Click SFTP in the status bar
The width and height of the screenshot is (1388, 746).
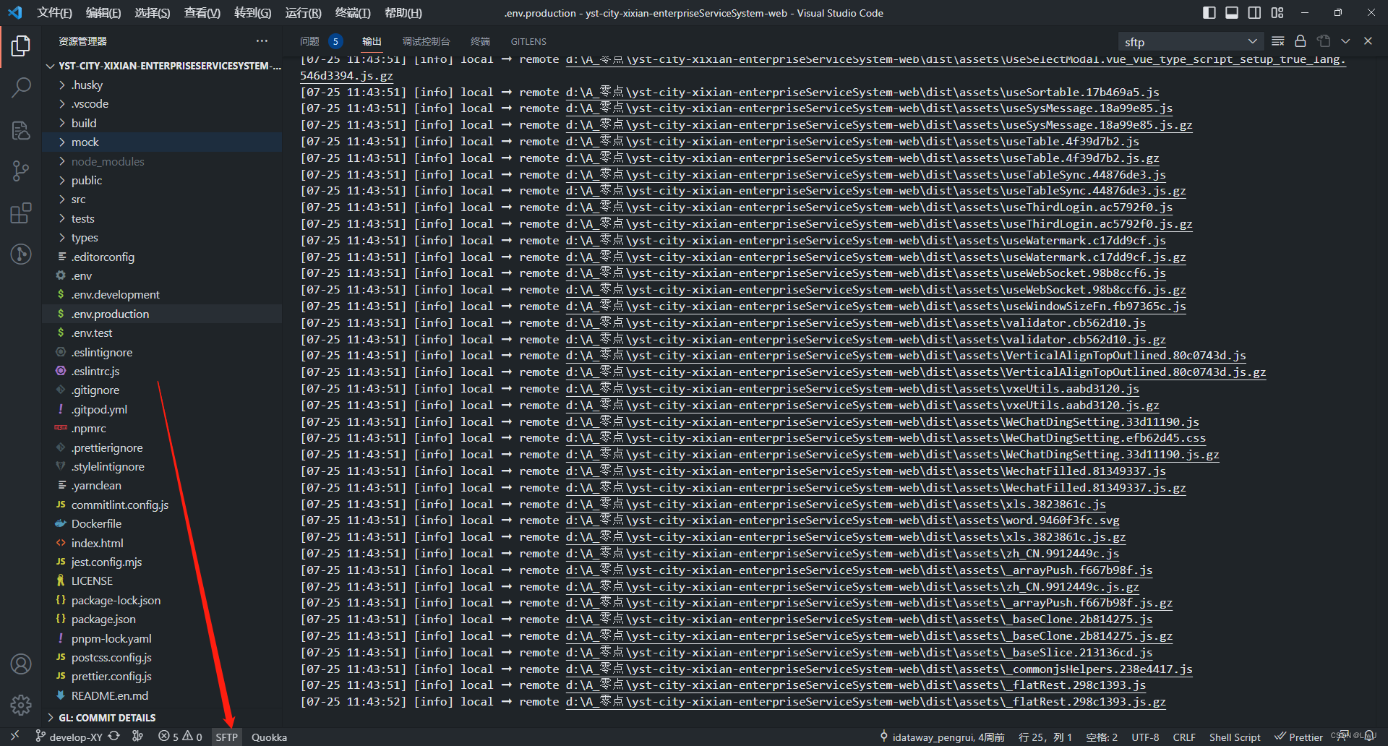pyautogui.click(x=226, y=737)
